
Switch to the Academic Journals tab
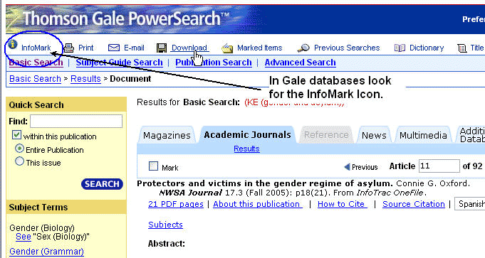point(247,135)
